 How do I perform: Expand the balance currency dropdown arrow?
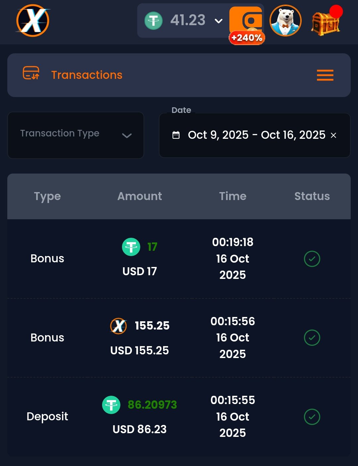[218, 21]
